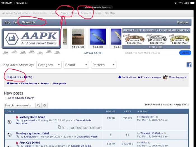The height and width of the screenshot is (147, 196).
Task: Focus the Search these results field
Action: click(x=20, y=105)
